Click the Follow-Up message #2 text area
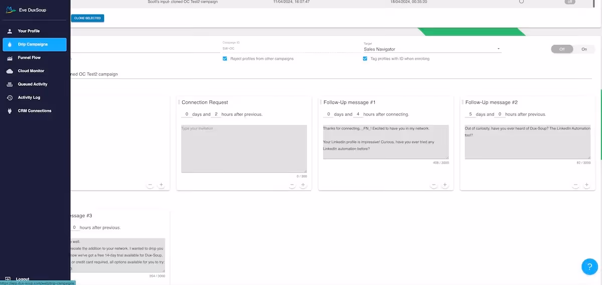This screenshot has width=602, height=285. (x=528, y=142)
